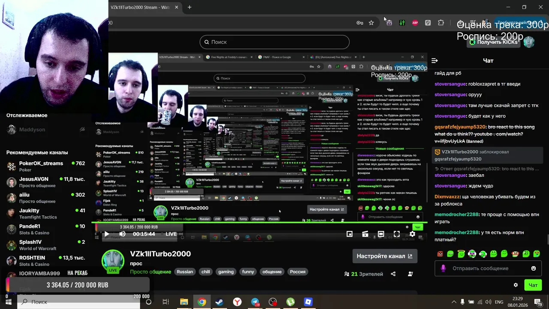Viewport: 549px width, 309px height.
Task: Select the VZk1llTurbo2000 Stream browser tab
Action: tap(145, 7)
